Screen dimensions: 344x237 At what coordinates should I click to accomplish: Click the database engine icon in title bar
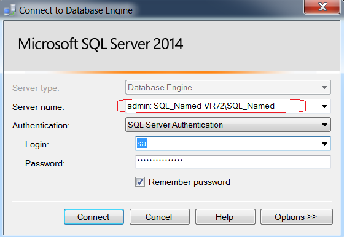[x=10, y=10]
